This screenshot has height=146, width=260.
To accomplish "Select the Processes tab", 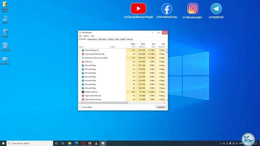I will (x=82, y=39).
